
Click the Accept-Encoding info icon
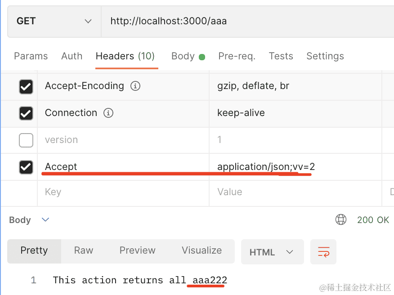click(x=135, y=86)
